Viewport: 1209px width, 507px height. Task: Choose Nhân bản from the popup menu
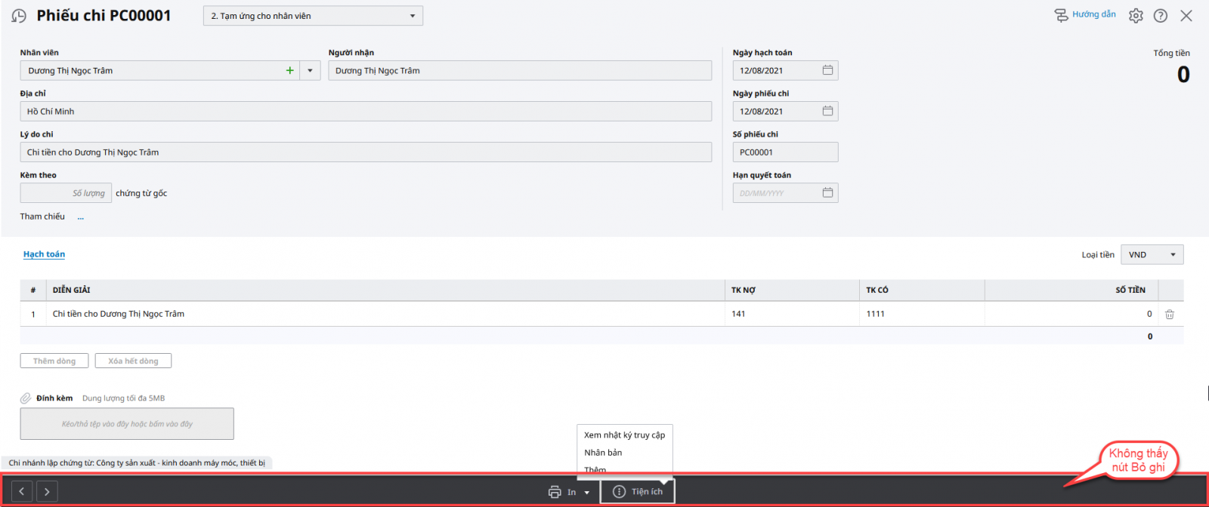click(603, 453)
